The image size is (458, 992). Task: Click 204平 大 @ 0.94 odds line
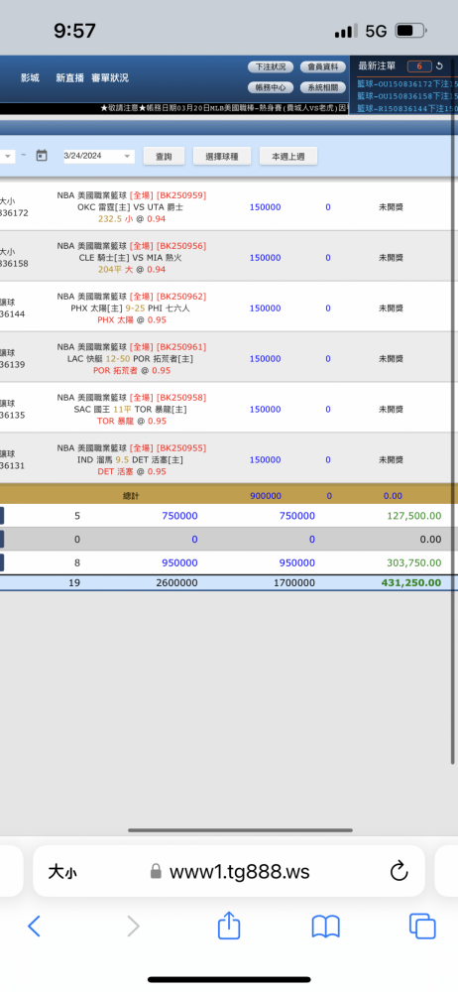[132, 270]
